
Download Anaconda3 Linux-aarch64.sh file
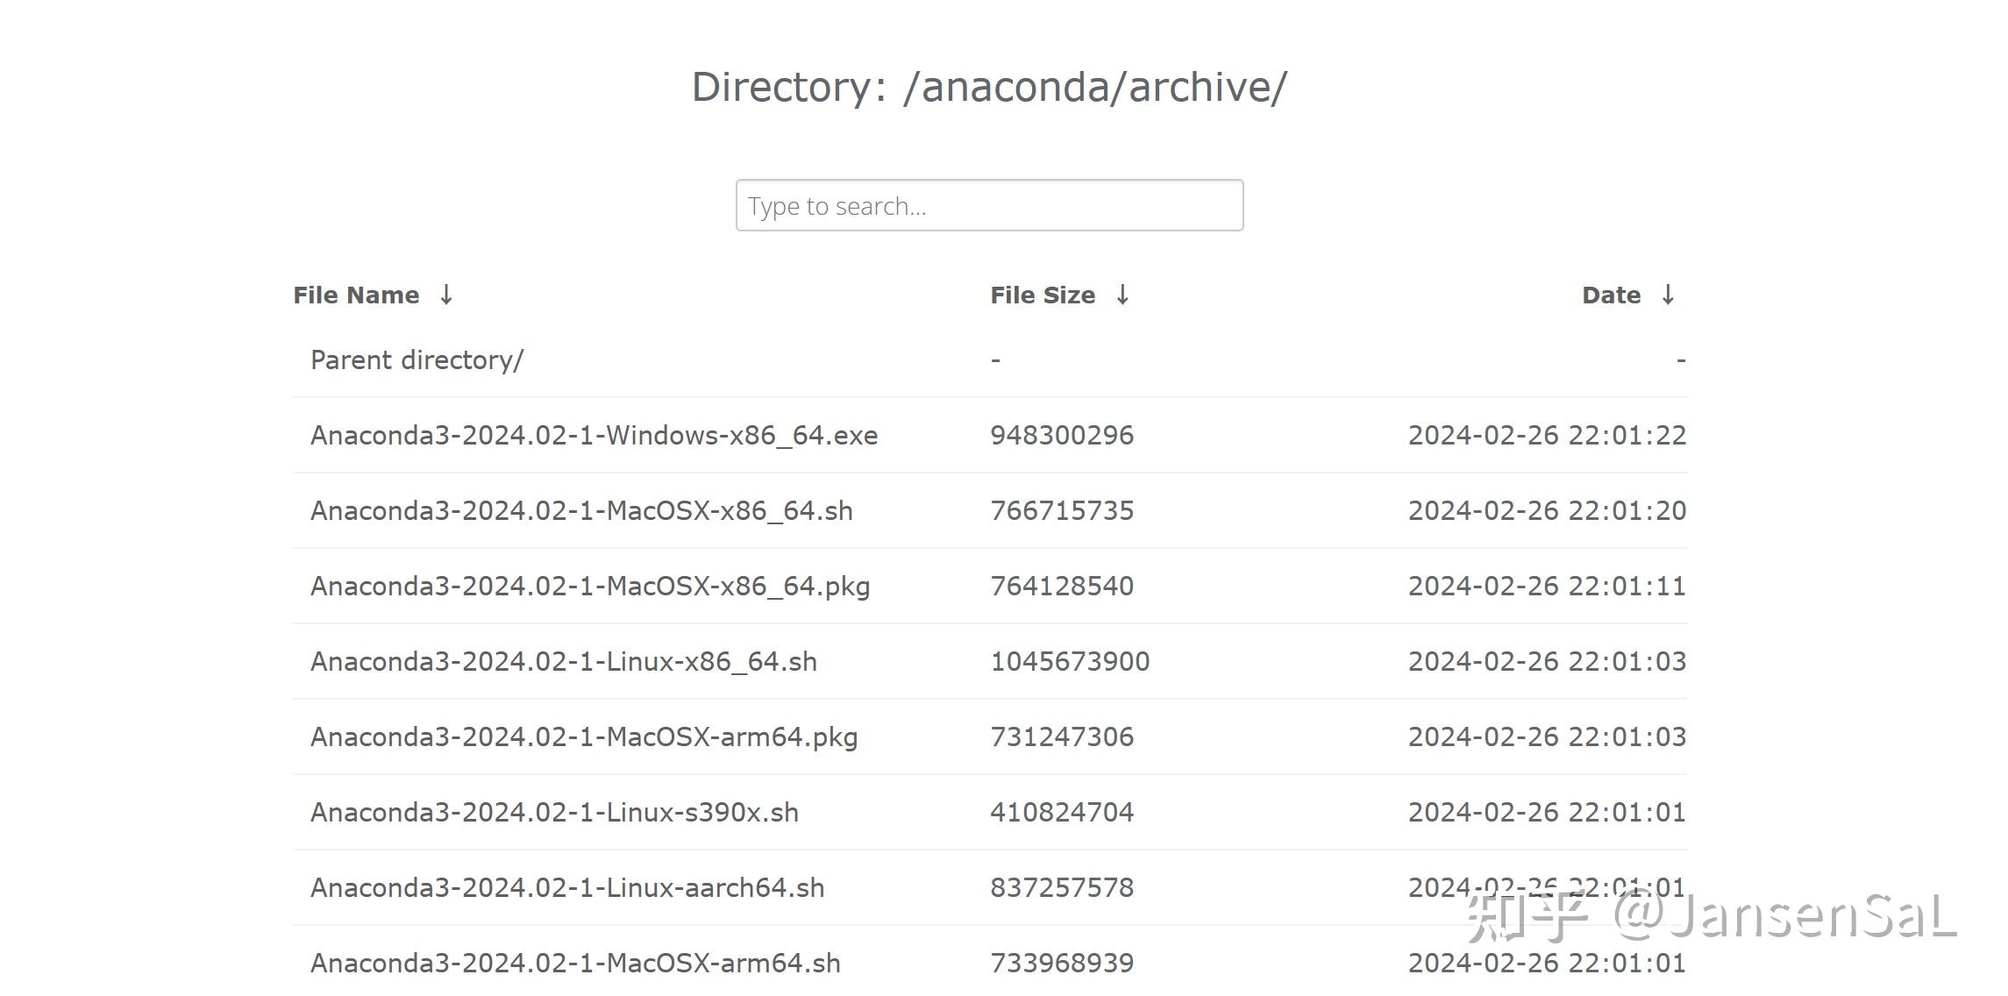click(567, 888)
